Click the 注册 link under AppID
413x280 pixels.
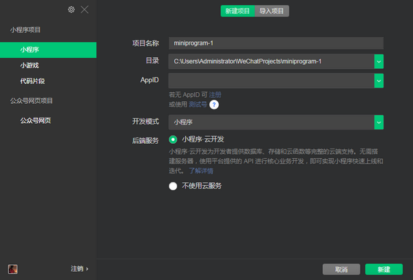(215, 94)
